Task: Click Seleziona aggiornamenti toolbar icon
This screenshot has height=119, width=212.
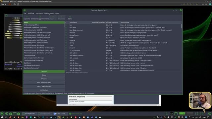Action: 40,17
